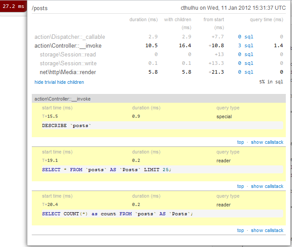Click the 0.9 query duration value

pos(136,116)
